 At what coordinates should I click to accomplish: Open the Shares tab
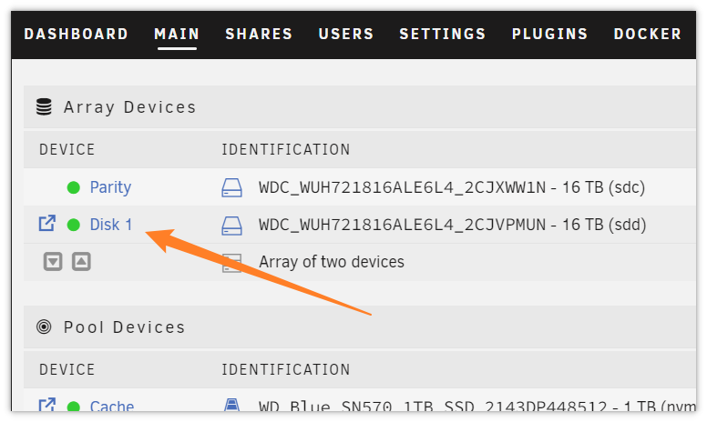[x=259, y=34]
